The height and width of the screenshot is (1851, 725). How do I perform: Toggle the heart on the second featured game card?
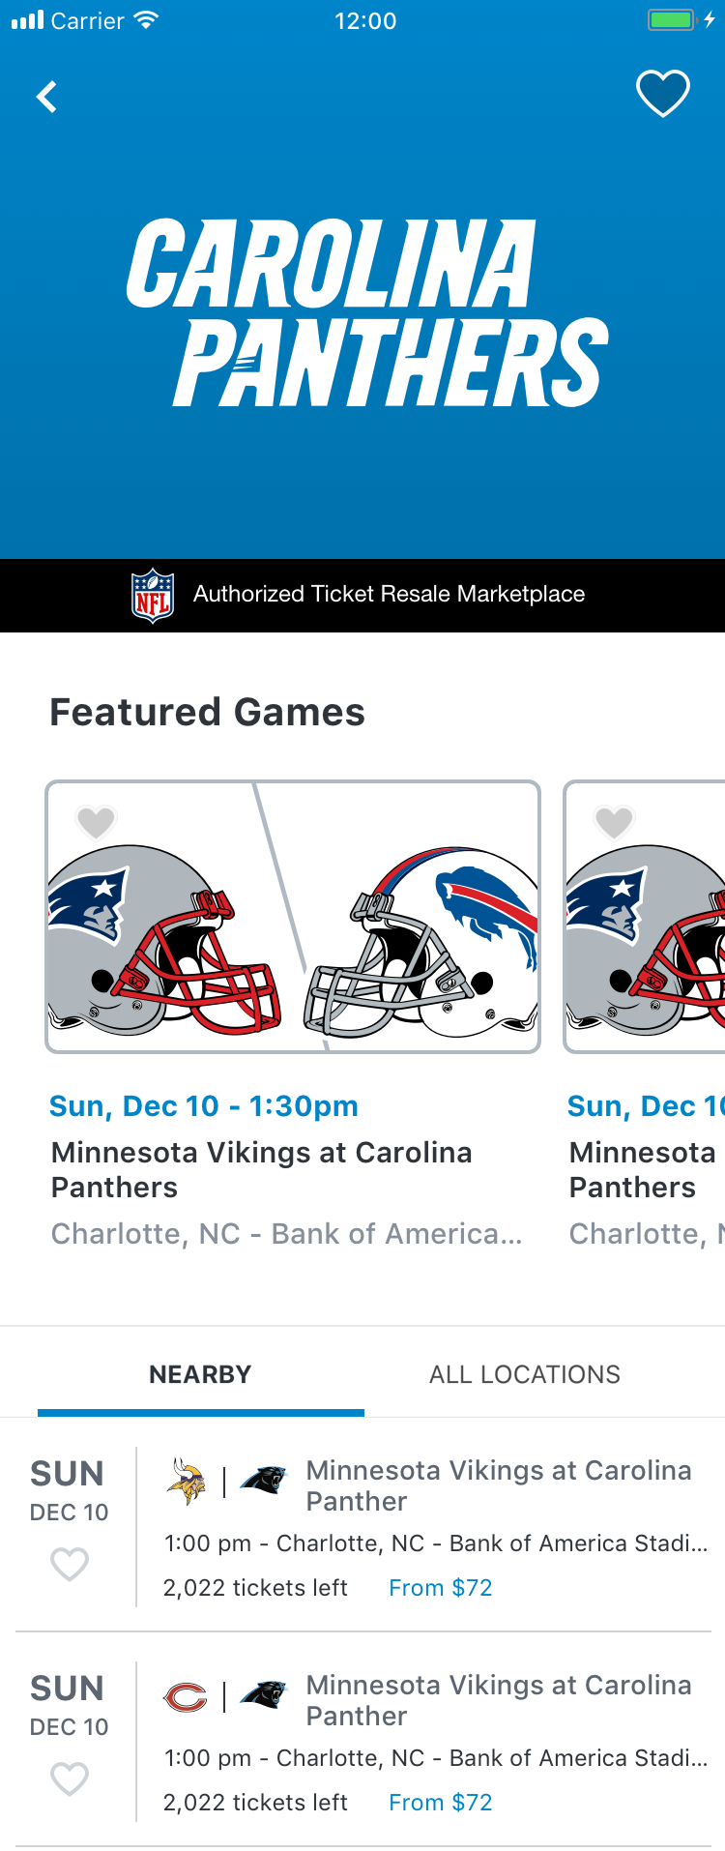pos(615,823)
